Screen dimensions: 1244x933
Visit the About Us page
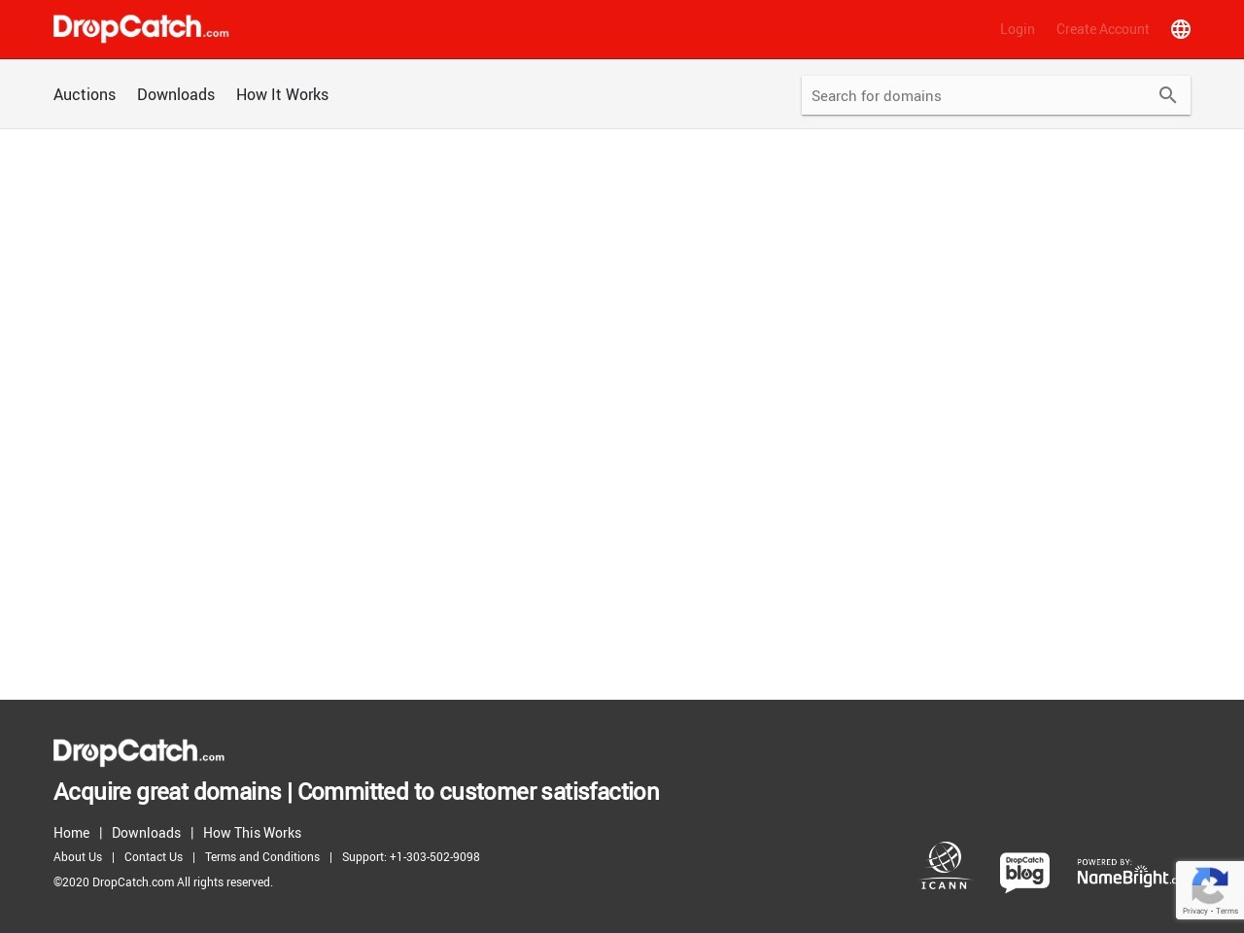point(78,857)
